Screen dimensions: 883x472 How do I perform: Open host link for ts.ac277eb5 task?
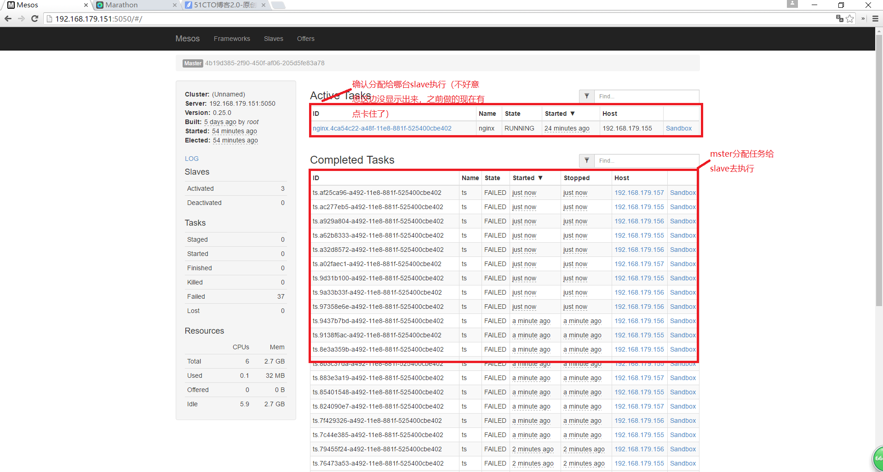pos(639,207)
